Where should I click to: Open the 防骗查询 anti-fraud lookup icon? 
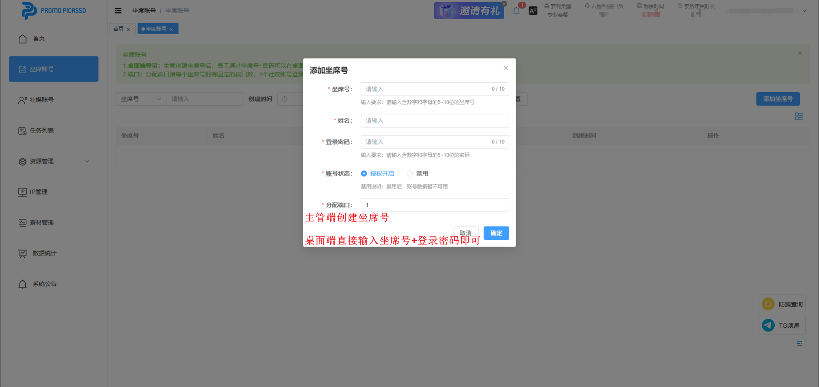[768, 304]
